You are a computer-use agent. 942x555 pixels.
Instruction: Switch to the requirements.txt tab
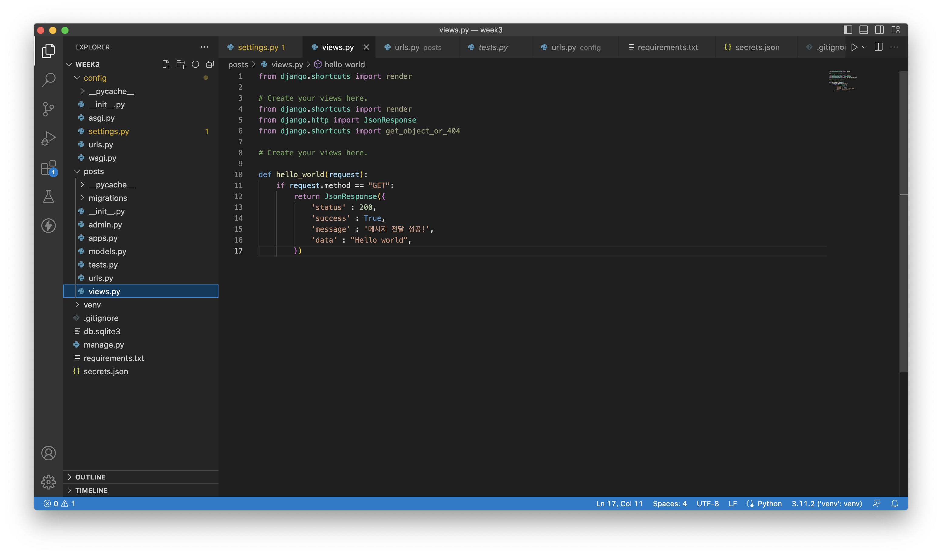[x=667, y=47]
